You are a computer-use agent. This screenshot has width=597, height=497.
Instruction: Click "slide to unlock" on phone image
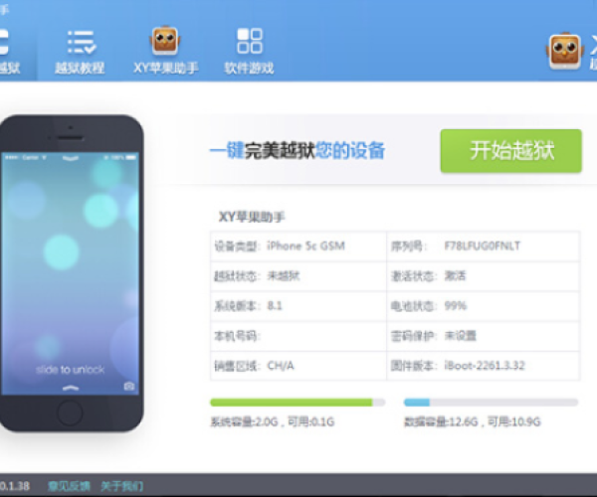click(x=70, y=370)
